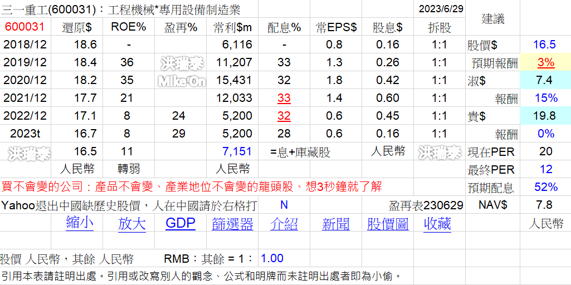Select the 引用本表請註明出處 notice line
The image size is (571, 285).
201,277
